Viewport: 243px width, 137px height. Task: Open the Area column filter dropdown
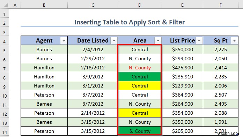click(158, 41)
